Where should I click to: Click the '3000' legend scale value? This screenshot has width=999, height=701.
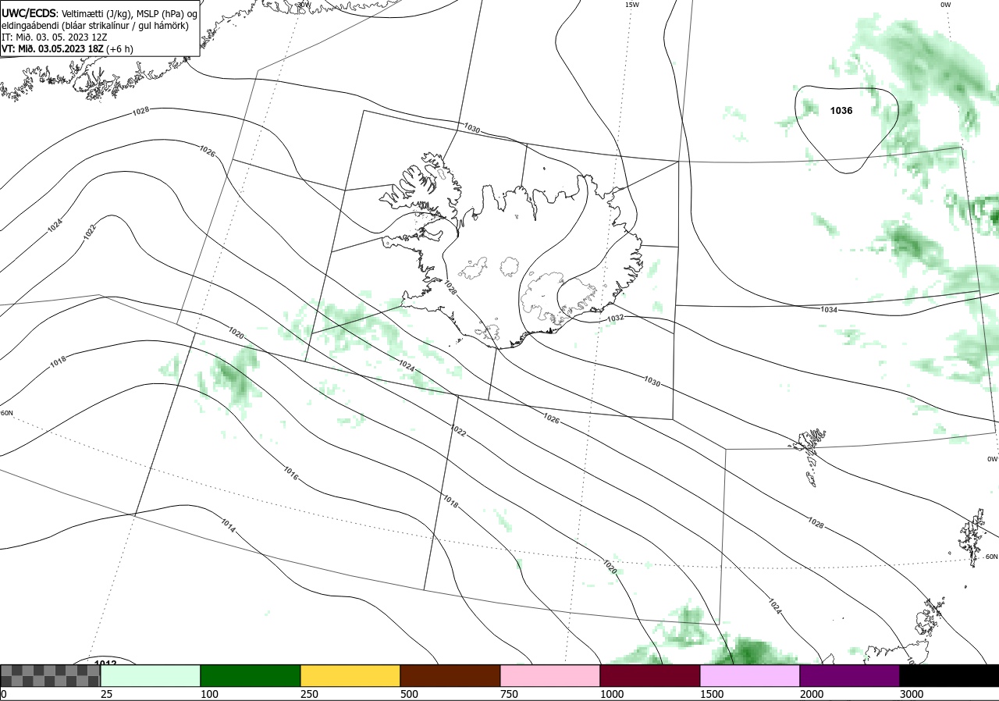tap(911, 694)
